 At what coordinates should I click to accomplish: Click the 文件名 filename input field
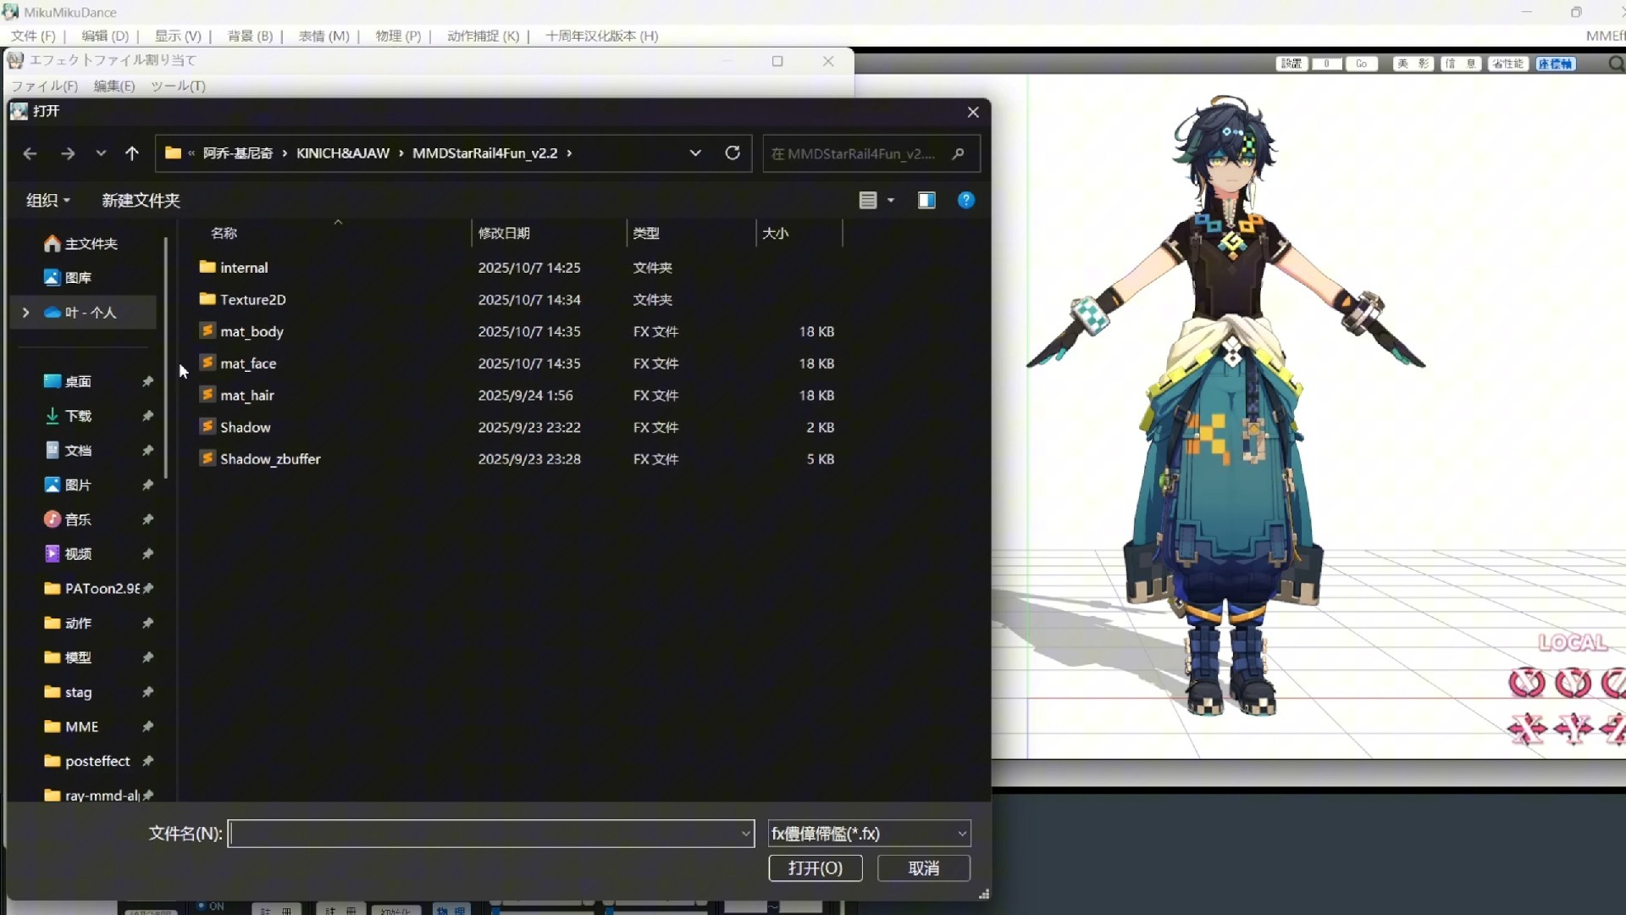[483, 834]
